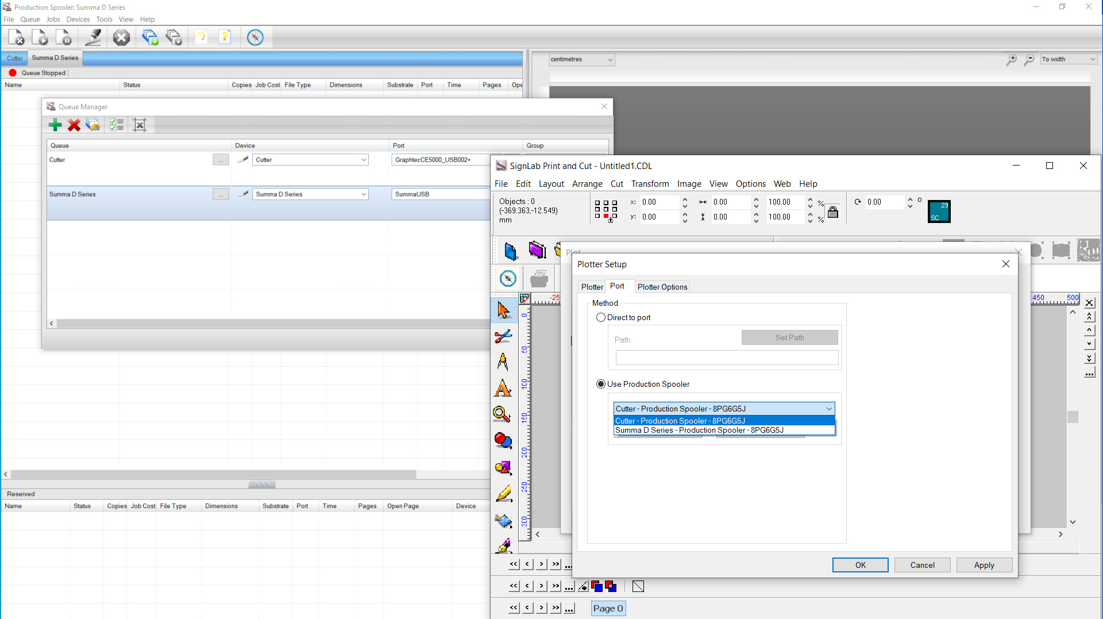Screen dimensions: 1103x619
Task: Click Cancel in Plotter Setup
Action: tap(922, 565)
